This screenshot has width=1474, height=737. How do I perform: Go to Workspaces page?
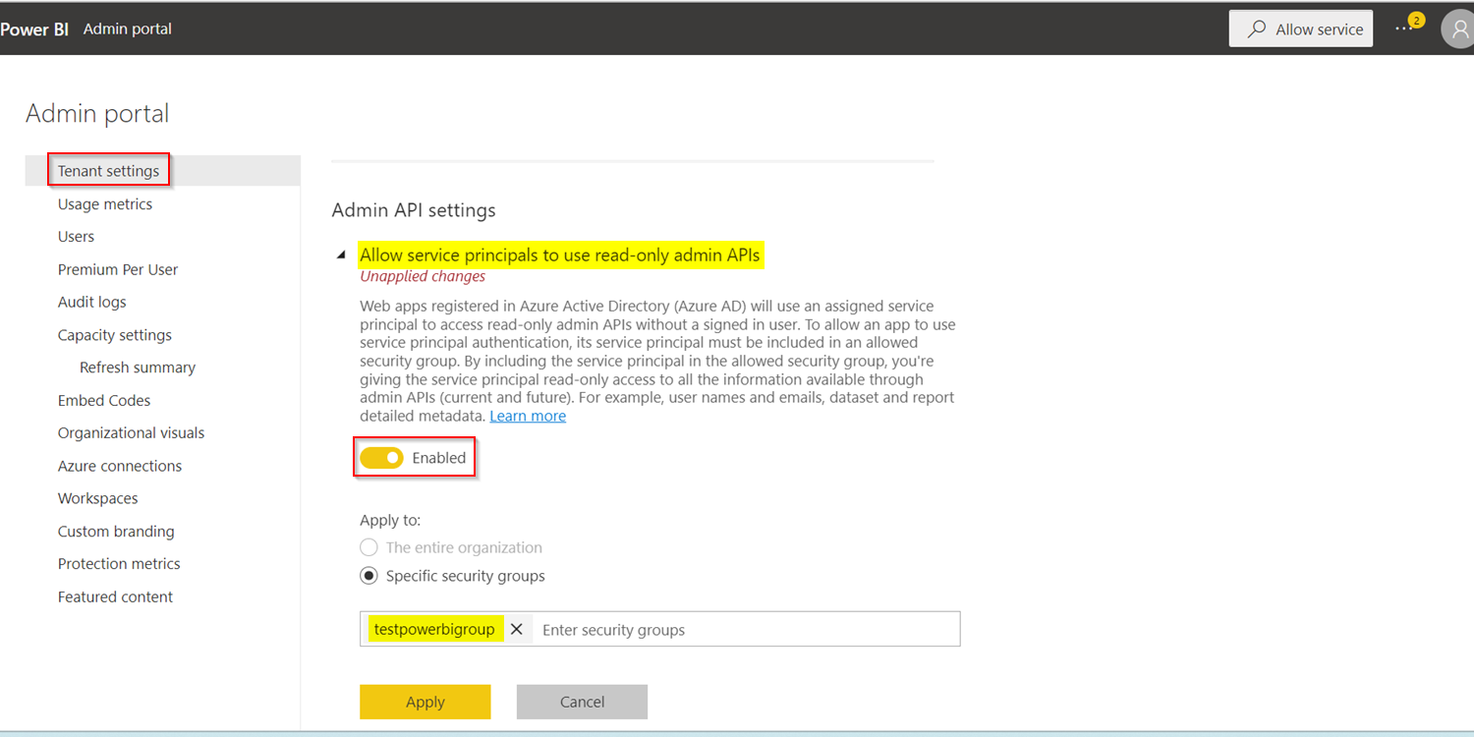98,498
